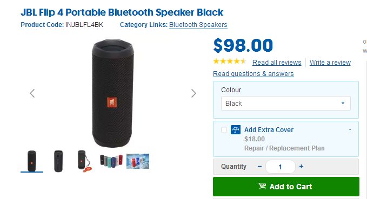Decrease quantity with the minus button
This screenshot has width=367, height=199.
(259, 167)
